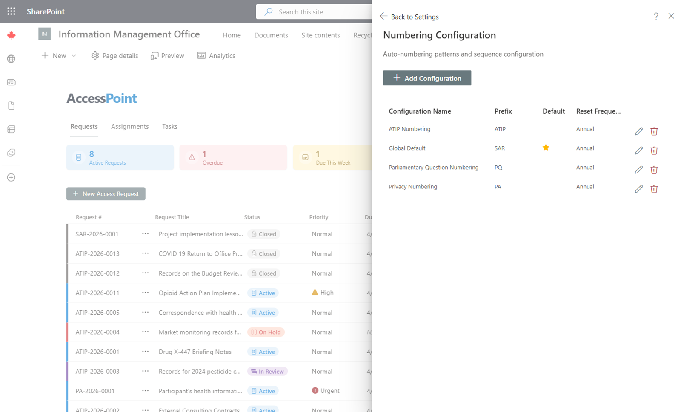Go Back to Settings
Screen dimensions: 681x412
[409, 17]
